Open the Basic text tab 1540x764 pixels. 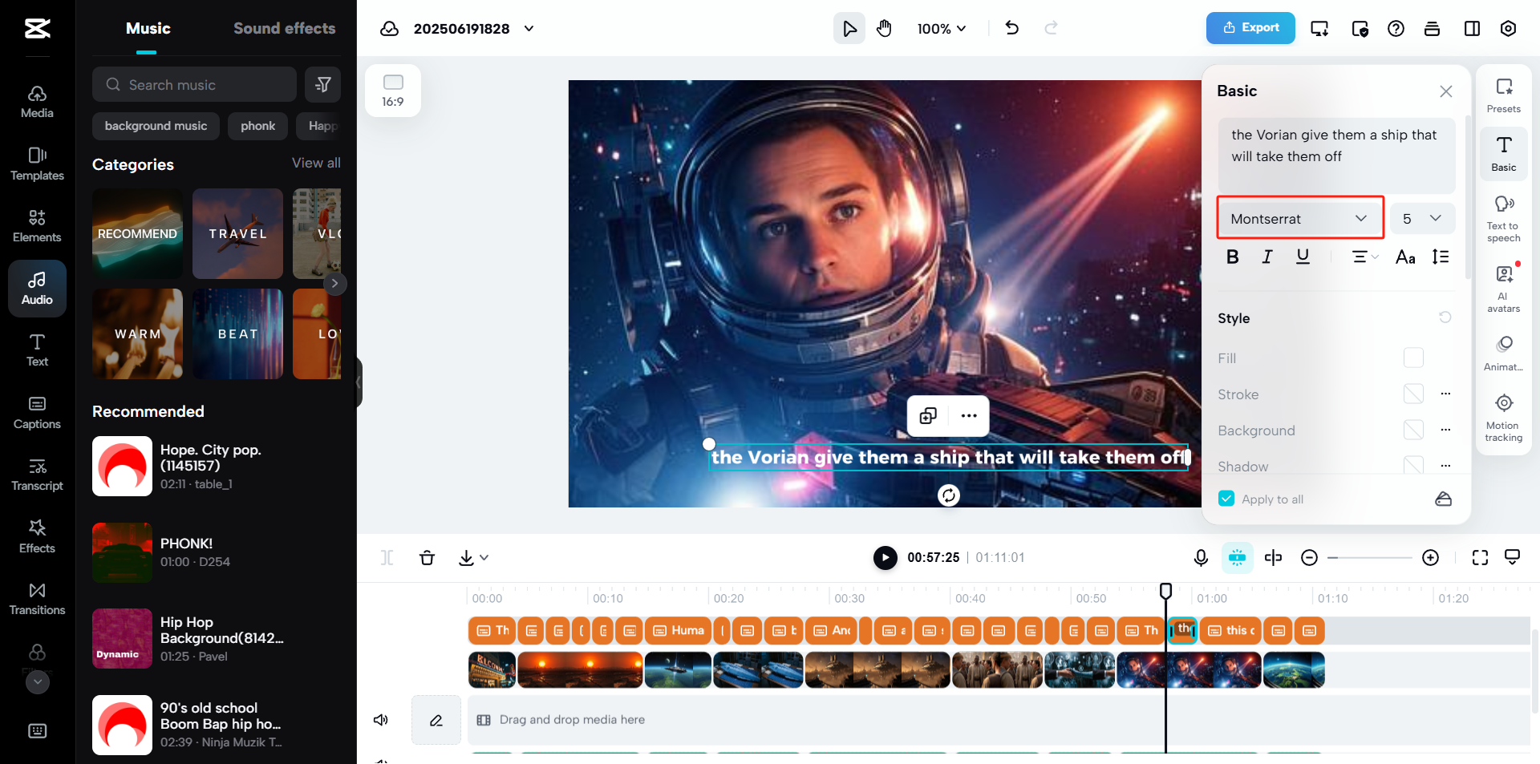click(1504, 153)
